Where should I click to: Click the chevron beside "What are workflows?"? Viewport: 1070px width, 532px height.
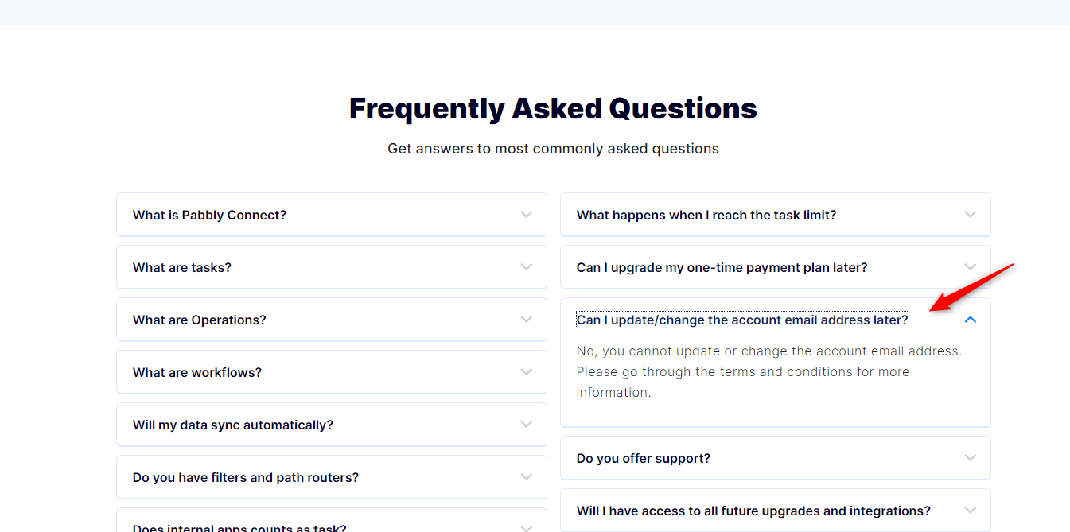click(x=527, y=372)
